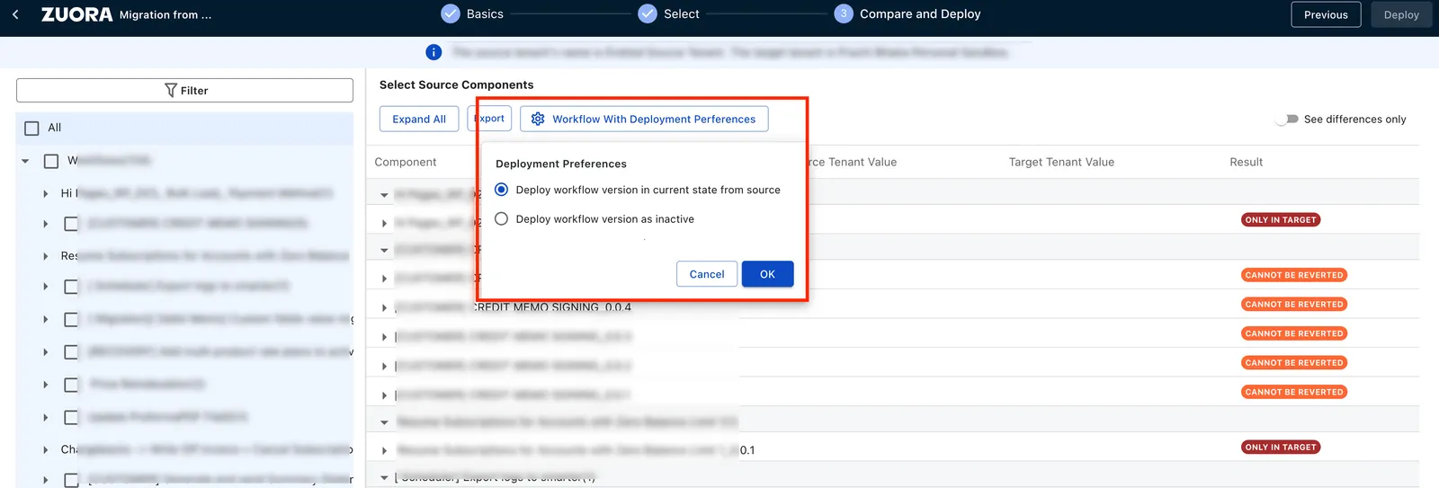Open the Basics step
Image resolution: width=1439 pixels, height=488 pixels.
tap(485, 14)
